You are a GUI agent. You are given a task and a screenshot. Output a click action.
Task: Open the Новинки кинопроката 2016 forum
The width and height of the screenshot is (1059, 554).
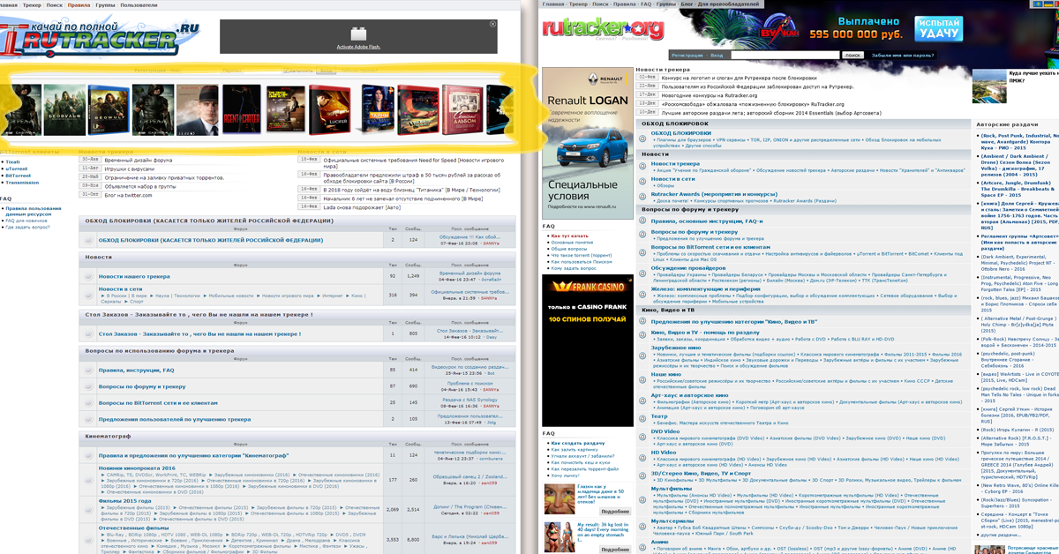pyautogui.click(x=137, y=468)
